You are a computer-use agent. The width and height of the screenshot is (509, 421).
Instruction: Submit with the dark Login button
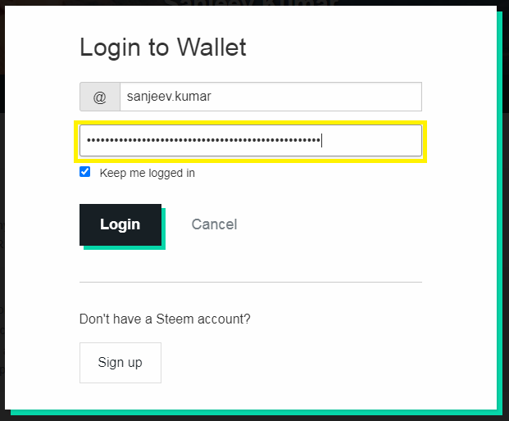[120, 224]
